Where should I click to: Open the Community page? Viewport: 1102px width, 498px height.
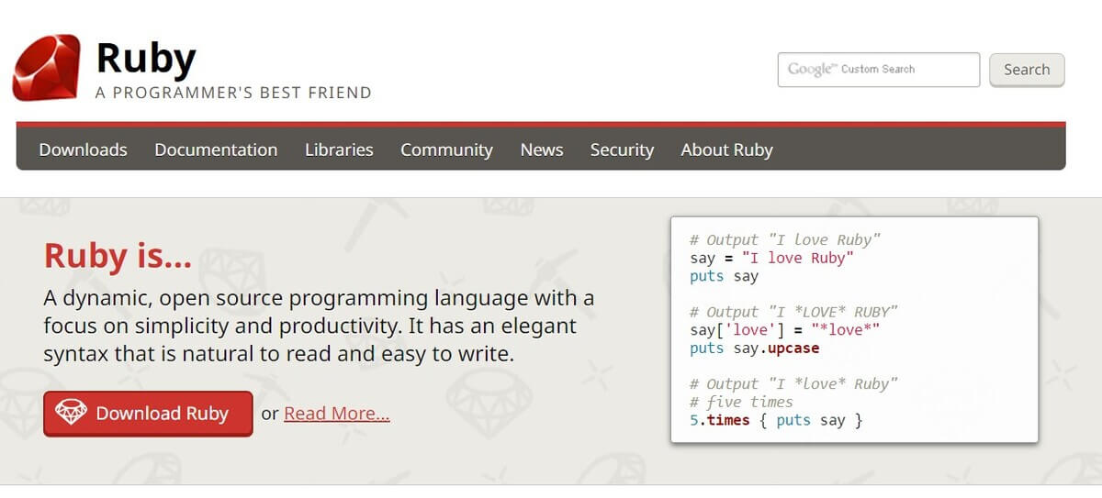446,149
